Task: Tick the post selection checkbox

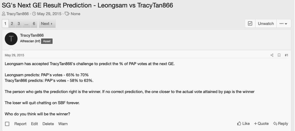Action: pos(7,124)
